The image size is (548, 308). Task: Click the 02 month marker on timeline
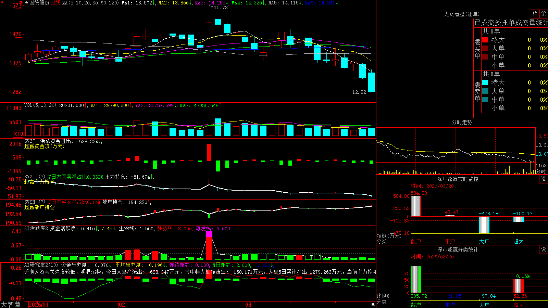click(122, 305)
